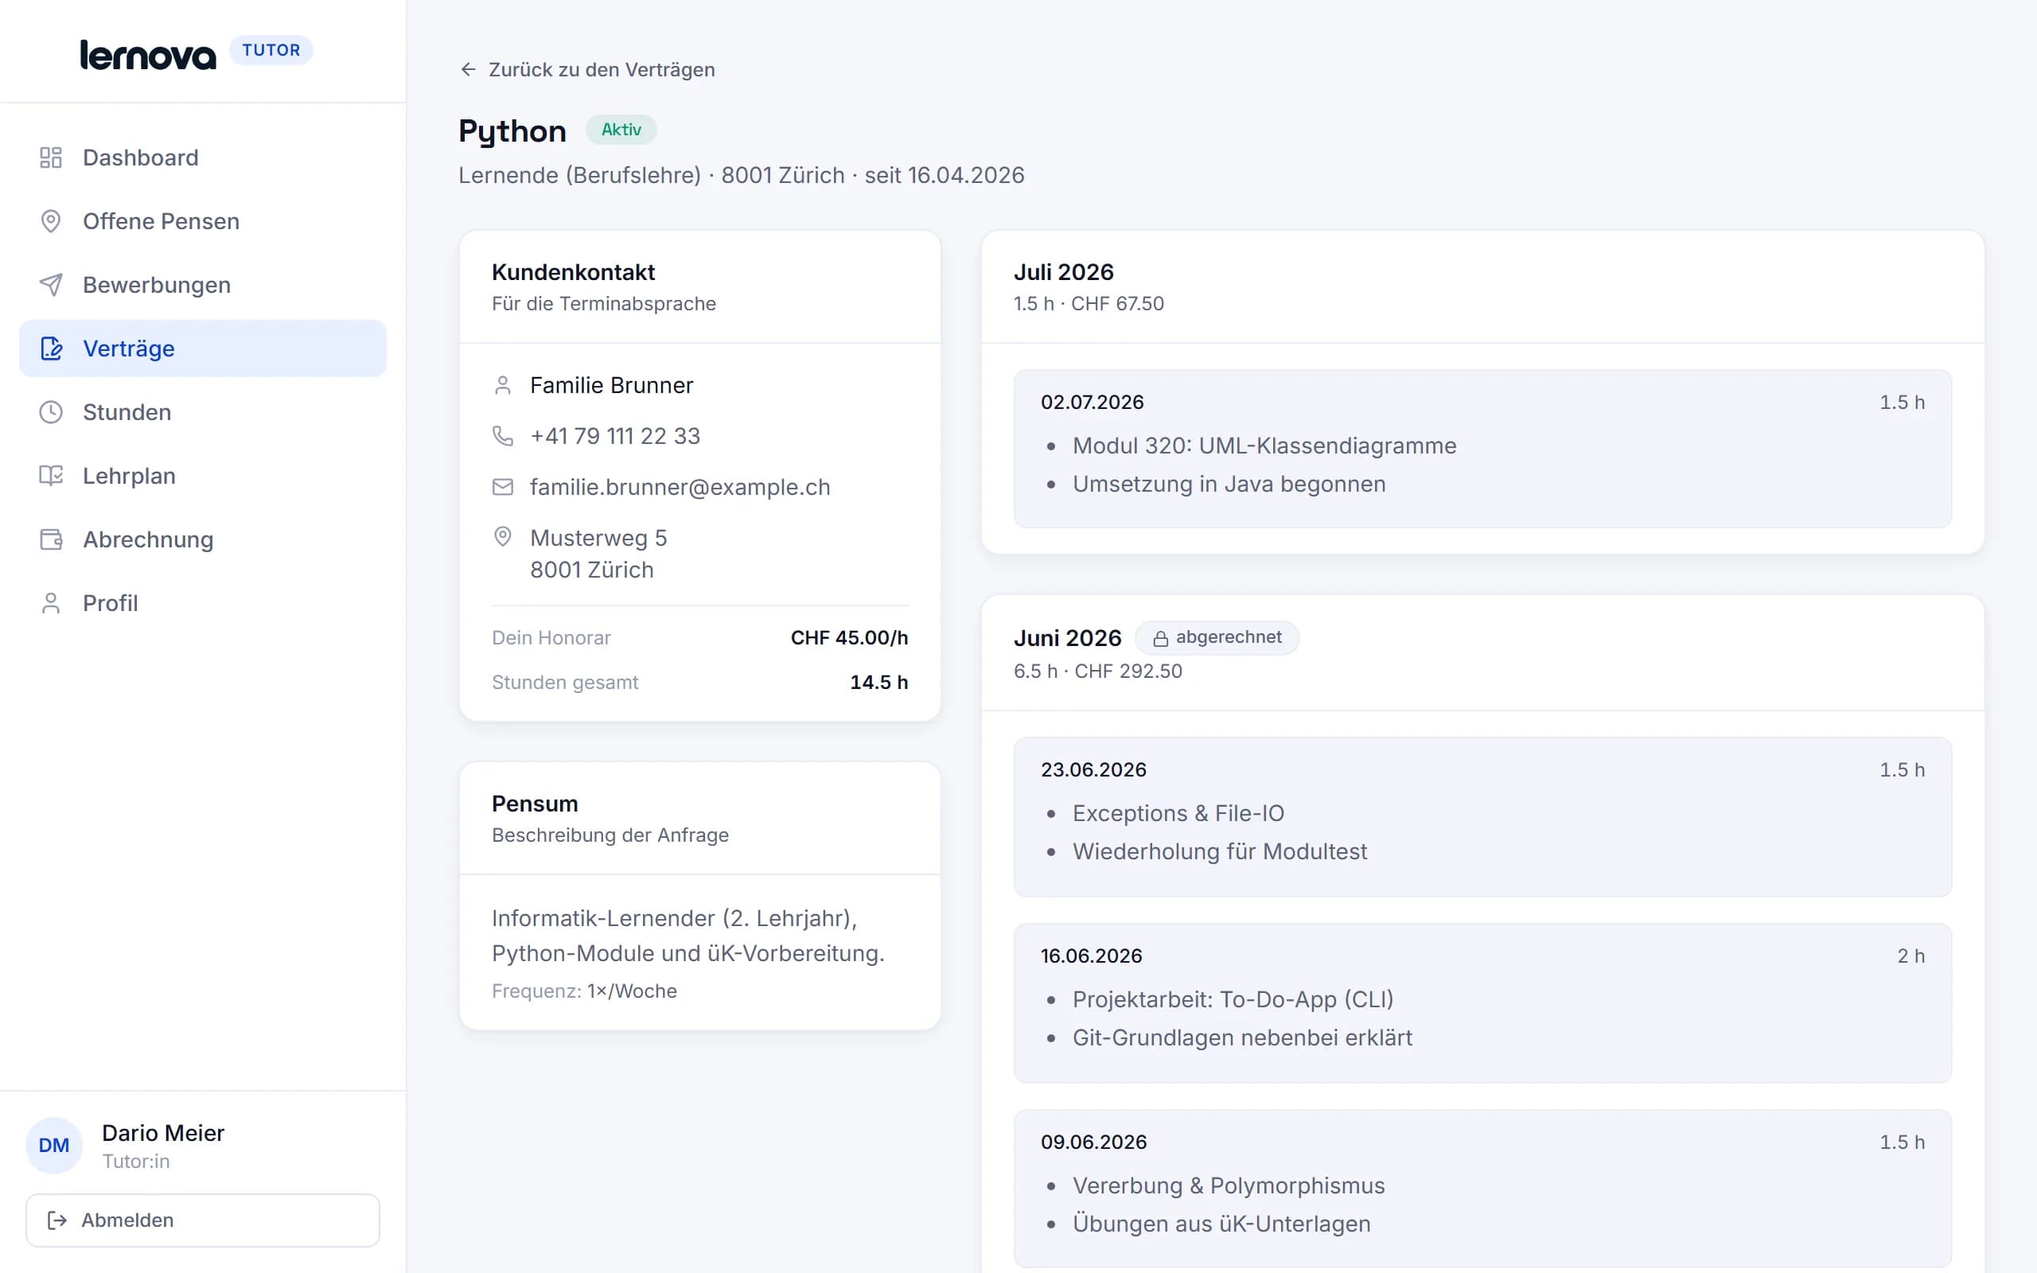Click the CHF 45.00/h honorar value
2037x1273 pixels.
(849, 637)
